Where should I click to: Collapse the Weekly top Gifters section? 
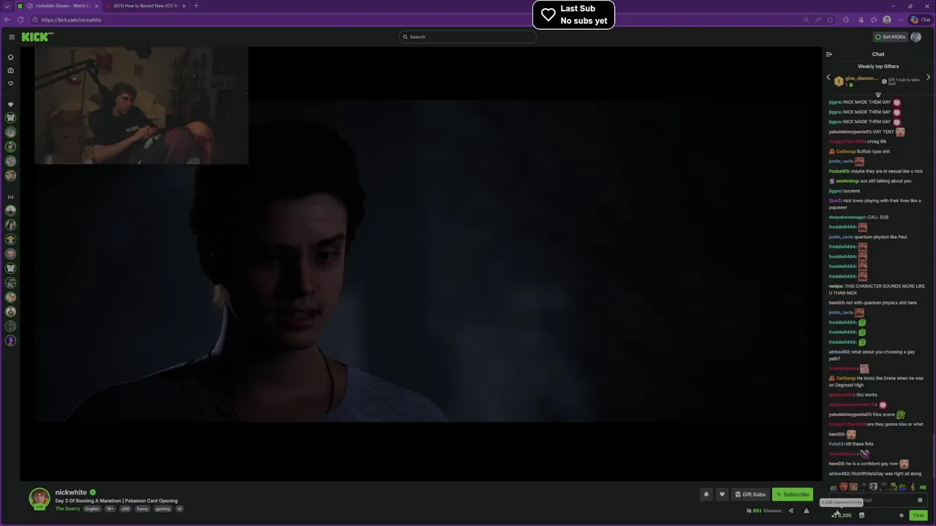point(878,94)
